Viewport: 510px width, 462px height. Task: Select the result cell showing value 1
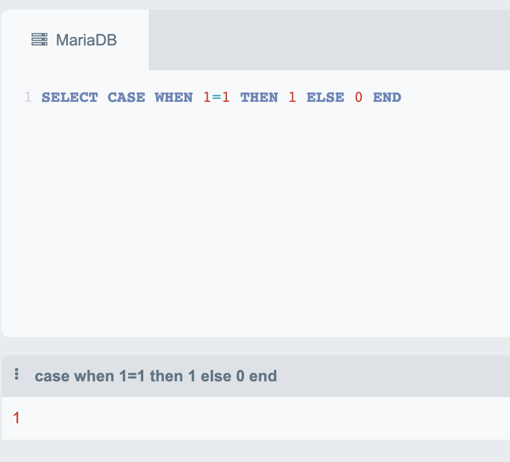click(x=16, y=418)
